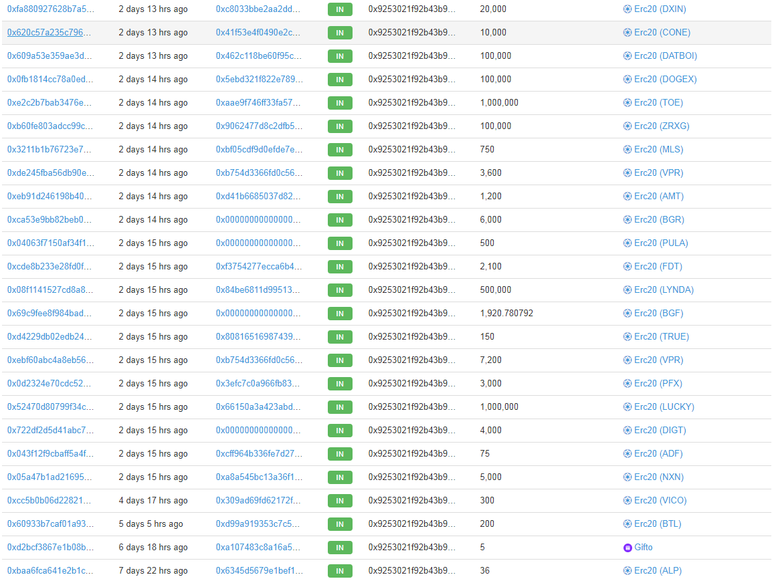Click the token icon beside Erc20 (CONE)
The width and height of the screenshot is (772, 585).
[x=628, y=33]
